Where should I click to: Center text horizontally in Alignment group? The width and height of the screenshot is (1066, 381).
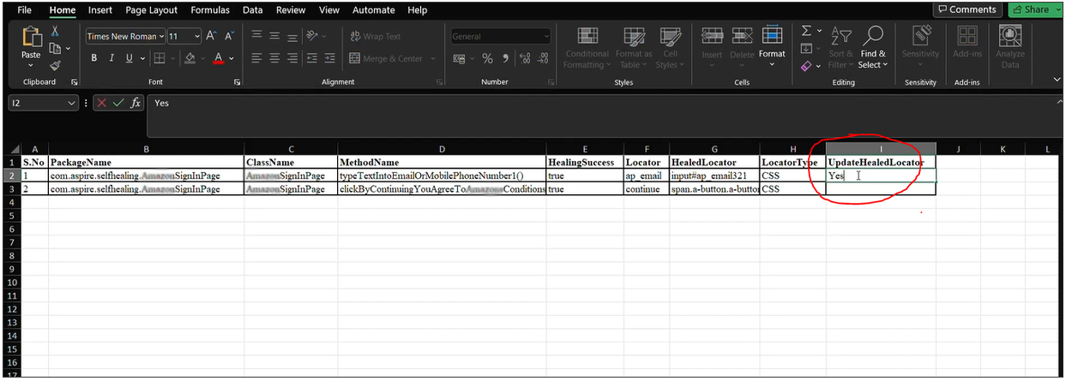(274, 58)
